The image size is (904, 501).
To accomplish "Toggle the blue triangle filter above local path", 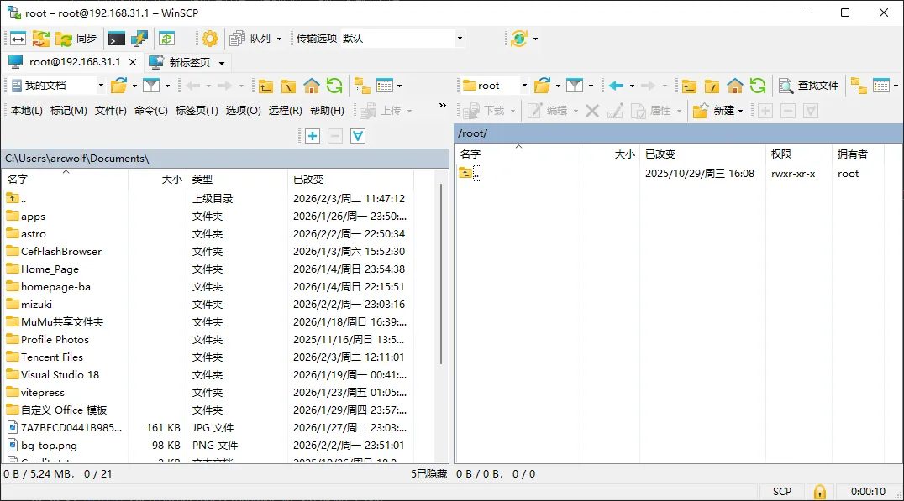I will (356, 135).
